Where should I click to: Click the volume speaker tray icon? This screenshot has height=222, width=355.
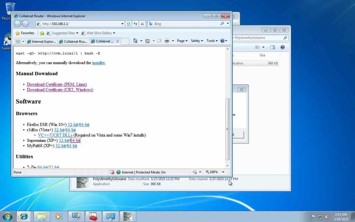327,217
